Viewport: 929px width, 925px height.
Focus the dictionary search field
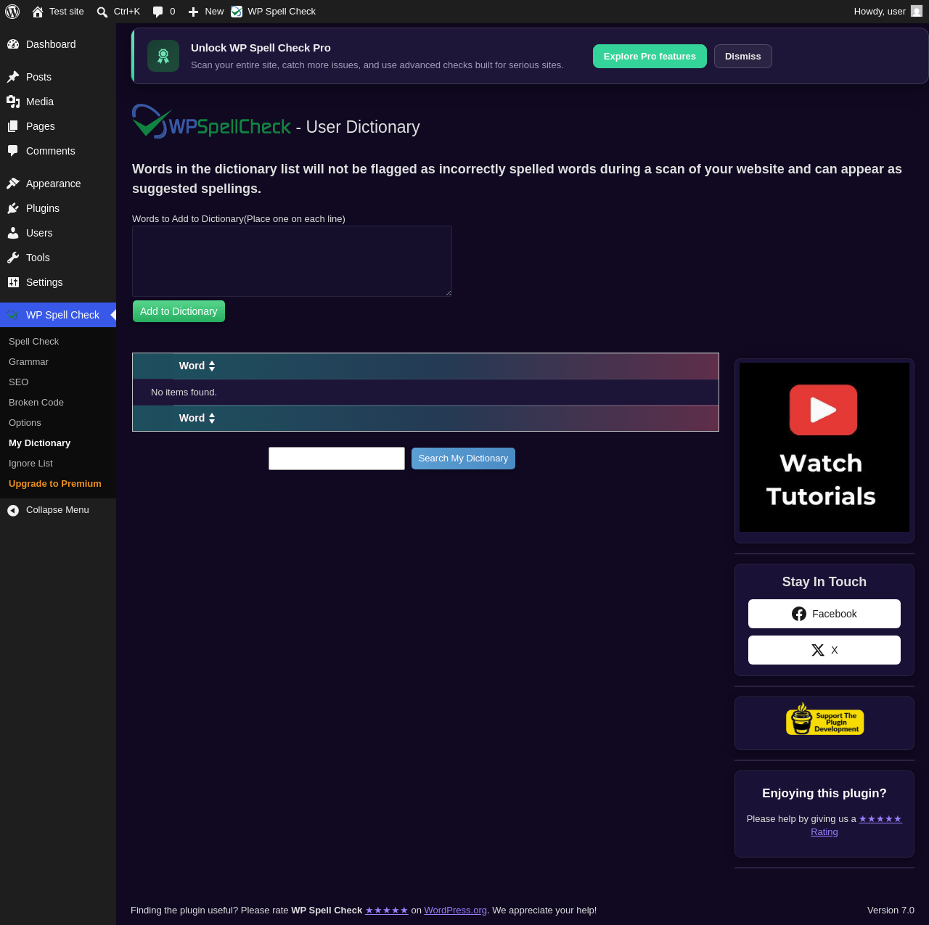pos(337,459)
